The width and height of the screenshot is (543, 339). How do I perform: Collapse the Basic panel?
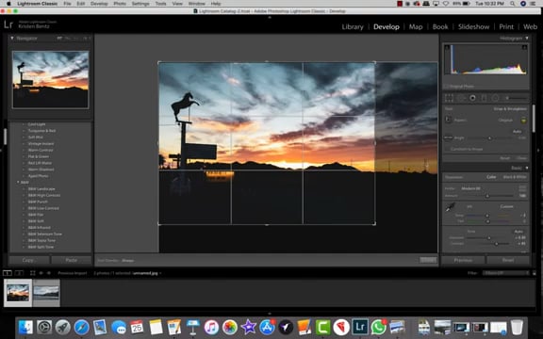point(527,168)
